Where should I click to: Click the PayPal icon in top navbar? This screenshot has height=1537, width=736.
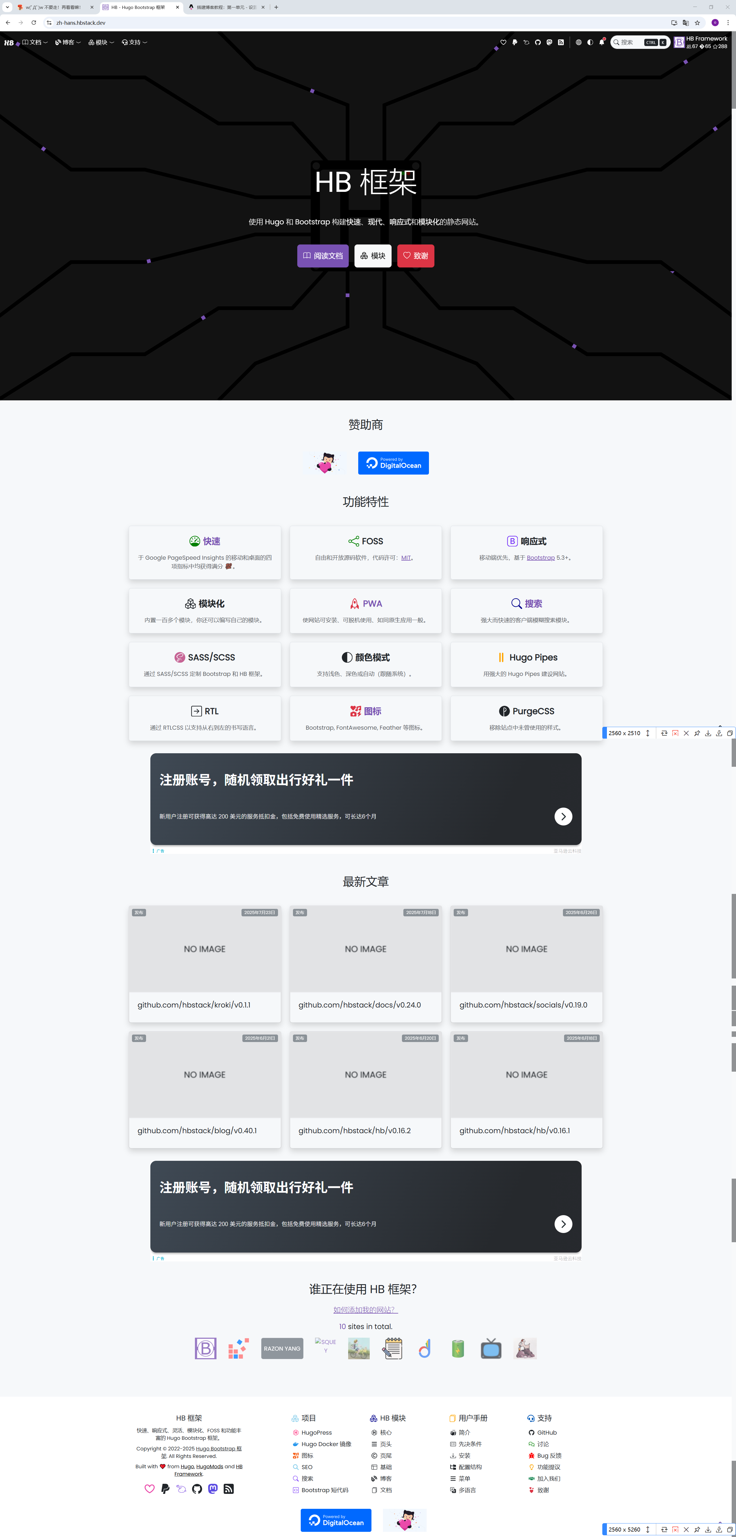tap(515, 42)
